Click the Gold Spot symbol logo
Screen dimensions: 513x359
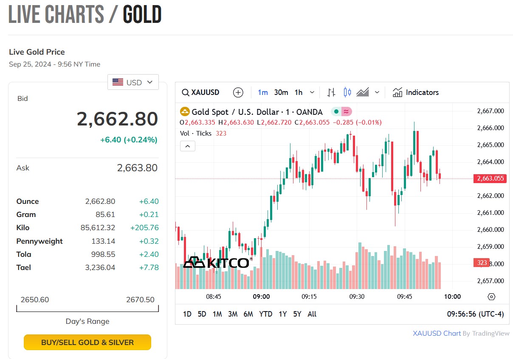pyautogui.click(x=185, y=112)
